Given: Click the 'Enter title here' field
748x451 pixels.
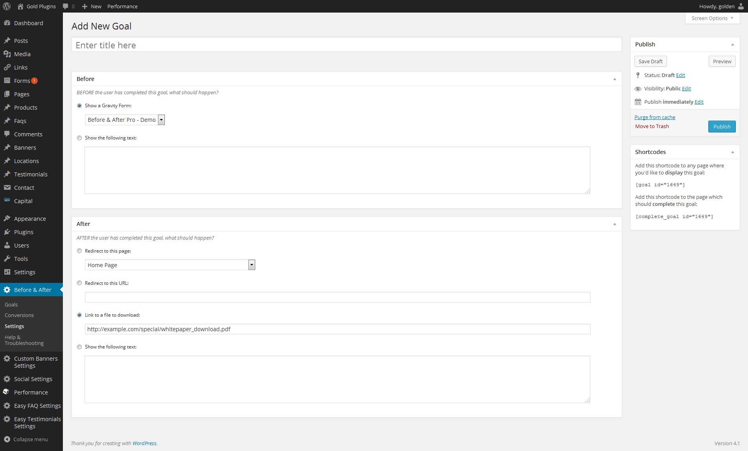Looking at the screenshot, I should pos(346,45).
